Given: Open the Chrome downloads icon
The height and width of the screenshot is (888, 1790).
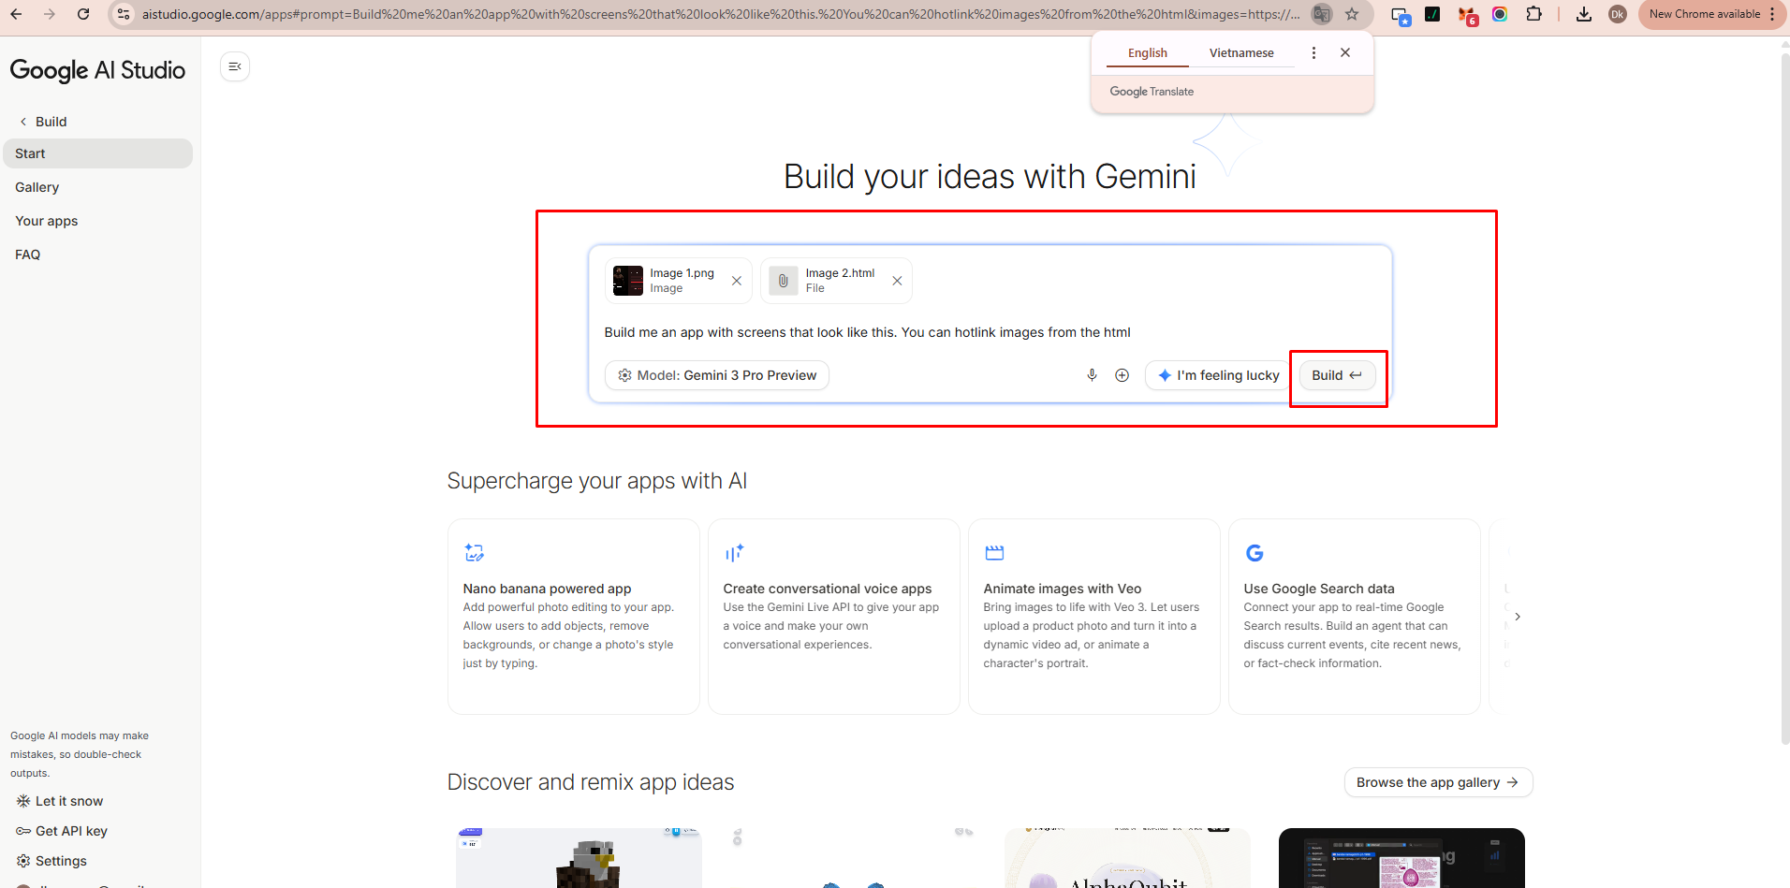Looking at the screenshot, I should (x=1584, y=14).
